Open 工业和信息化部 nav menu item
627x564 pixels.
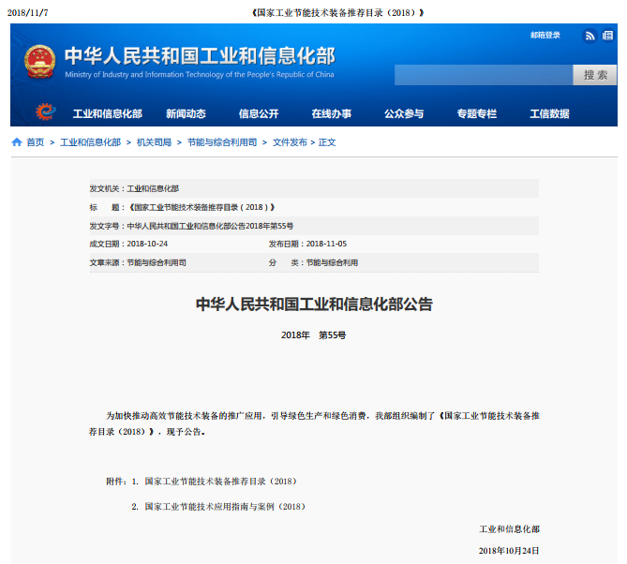(x=107, y=113)
